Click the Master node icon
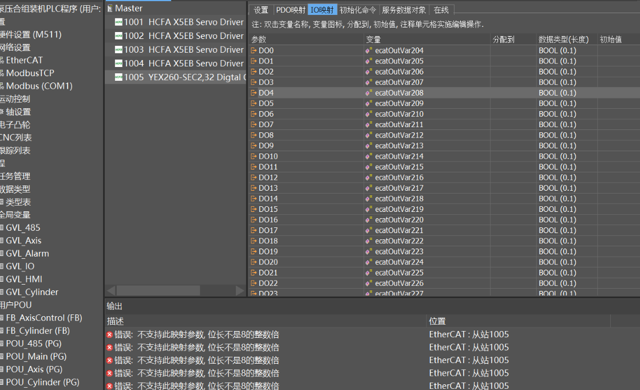Viewport: 640px width, 390px height. click(x=110, y=9)
